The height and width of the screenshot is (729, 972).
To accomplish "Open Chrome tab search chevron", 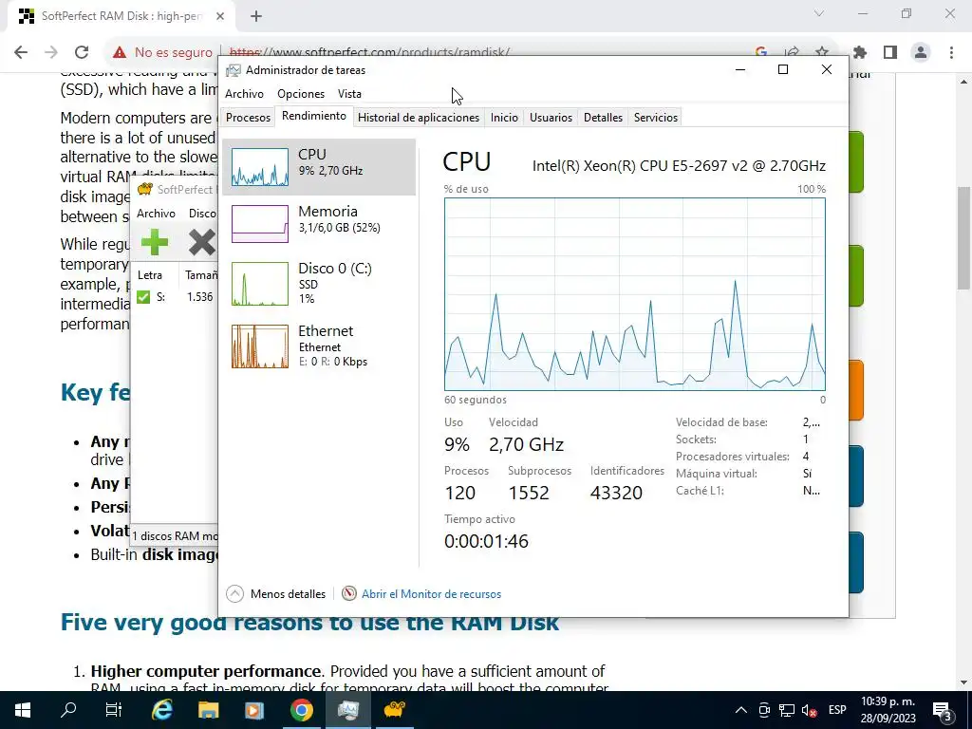I will click(x=819, y=13).
